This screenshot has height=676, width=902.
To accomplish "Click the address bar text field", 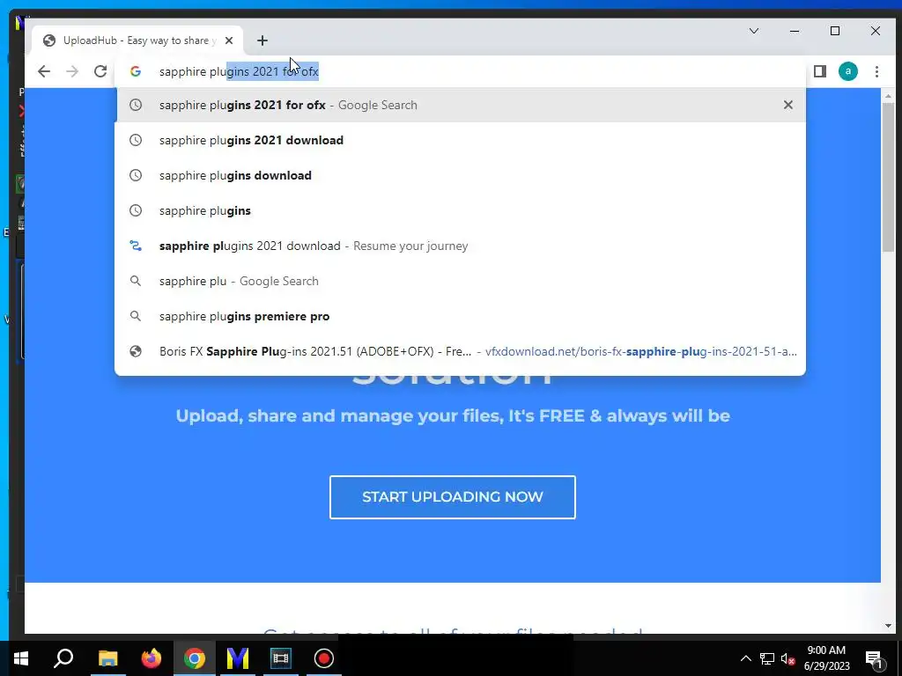I will [460, 71].
